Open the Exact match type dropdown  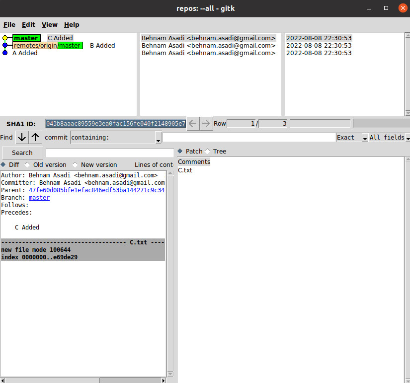[352, 138]
